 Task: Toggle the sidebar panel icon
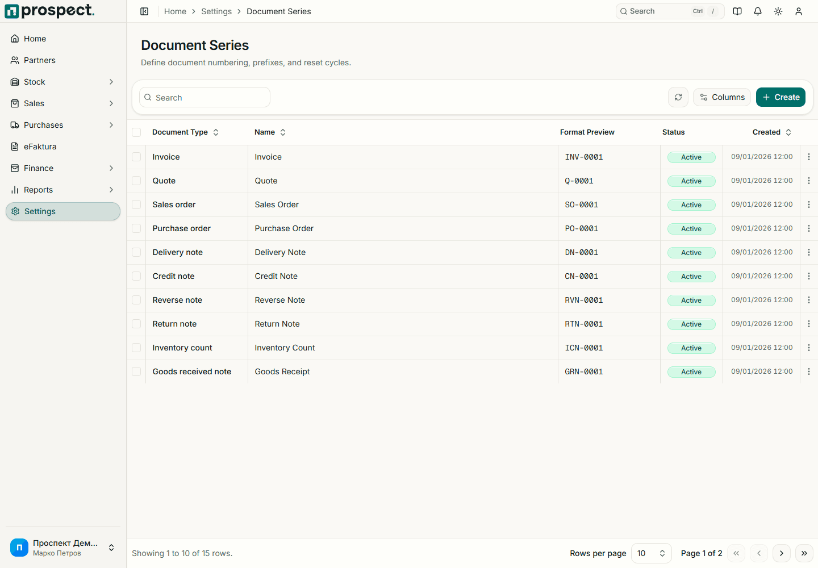coord(144,11)
